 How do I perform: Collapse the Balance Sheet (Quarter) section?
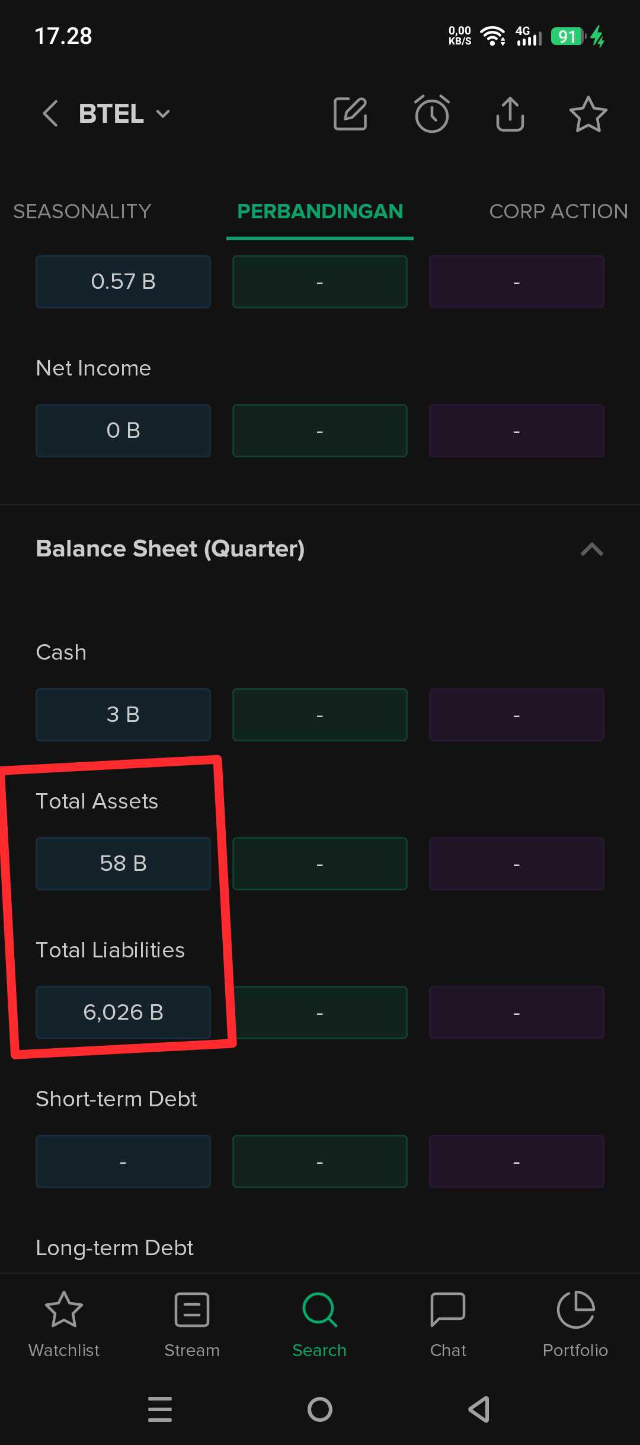pos(591,549)
